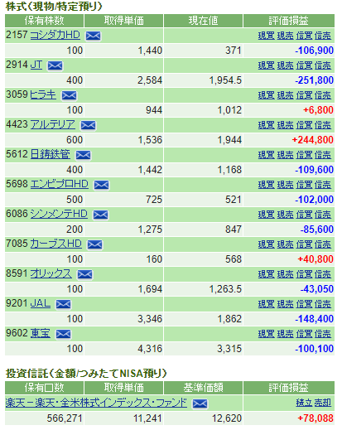The width and height of the screenshot is (342, 435).
Task: Select the -100,100 loss value for 東宝
Action: click(x=315, y=349)
